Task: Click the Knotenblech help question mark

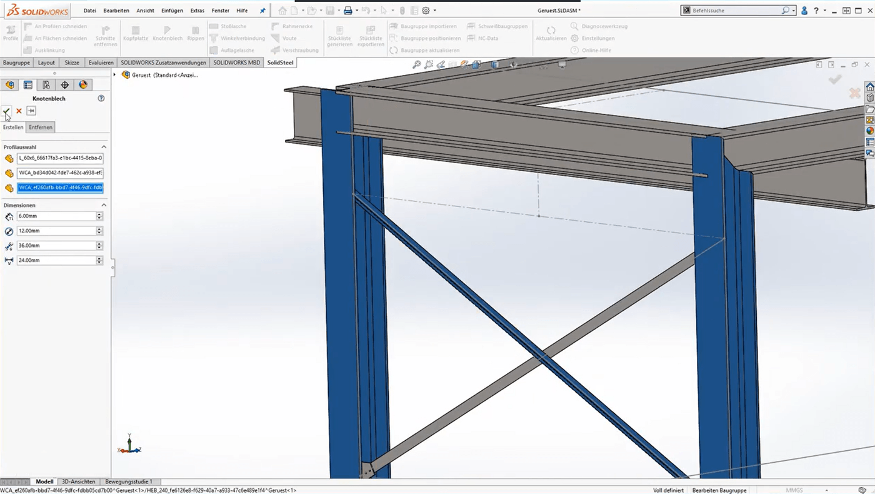Action: tap(101, 98)
